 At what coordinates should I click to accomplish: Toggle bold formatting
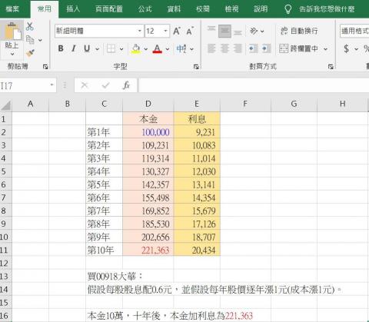(61, 48)
